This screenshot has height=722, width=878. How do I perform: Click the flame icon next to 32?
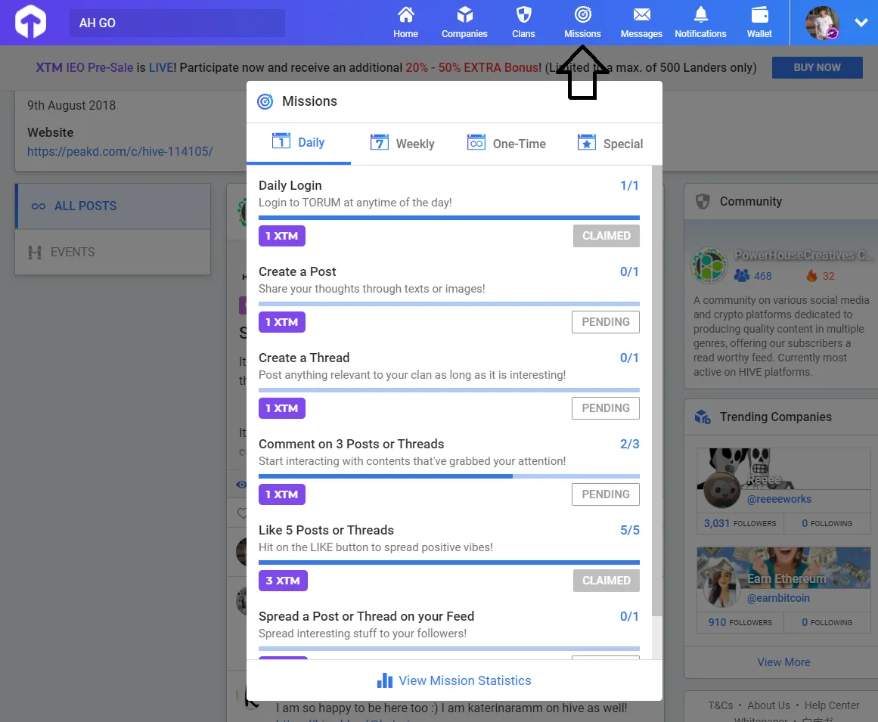811,275
